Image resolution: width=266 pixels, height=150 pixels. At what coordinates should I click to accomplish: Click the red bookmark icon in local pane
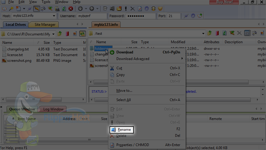click(67, 34)
